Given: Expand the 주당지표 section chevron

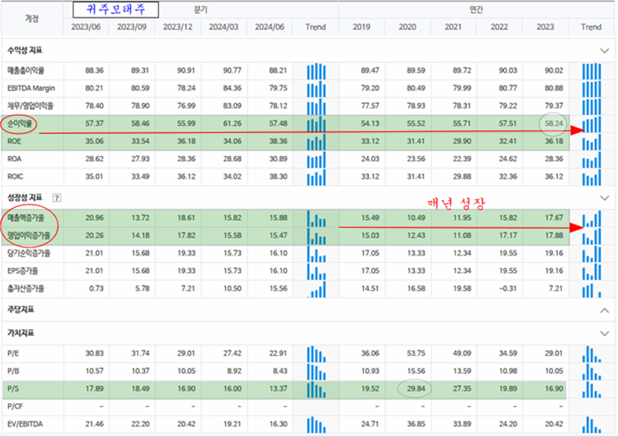Looking at the screenshot, I should point(605,310).
